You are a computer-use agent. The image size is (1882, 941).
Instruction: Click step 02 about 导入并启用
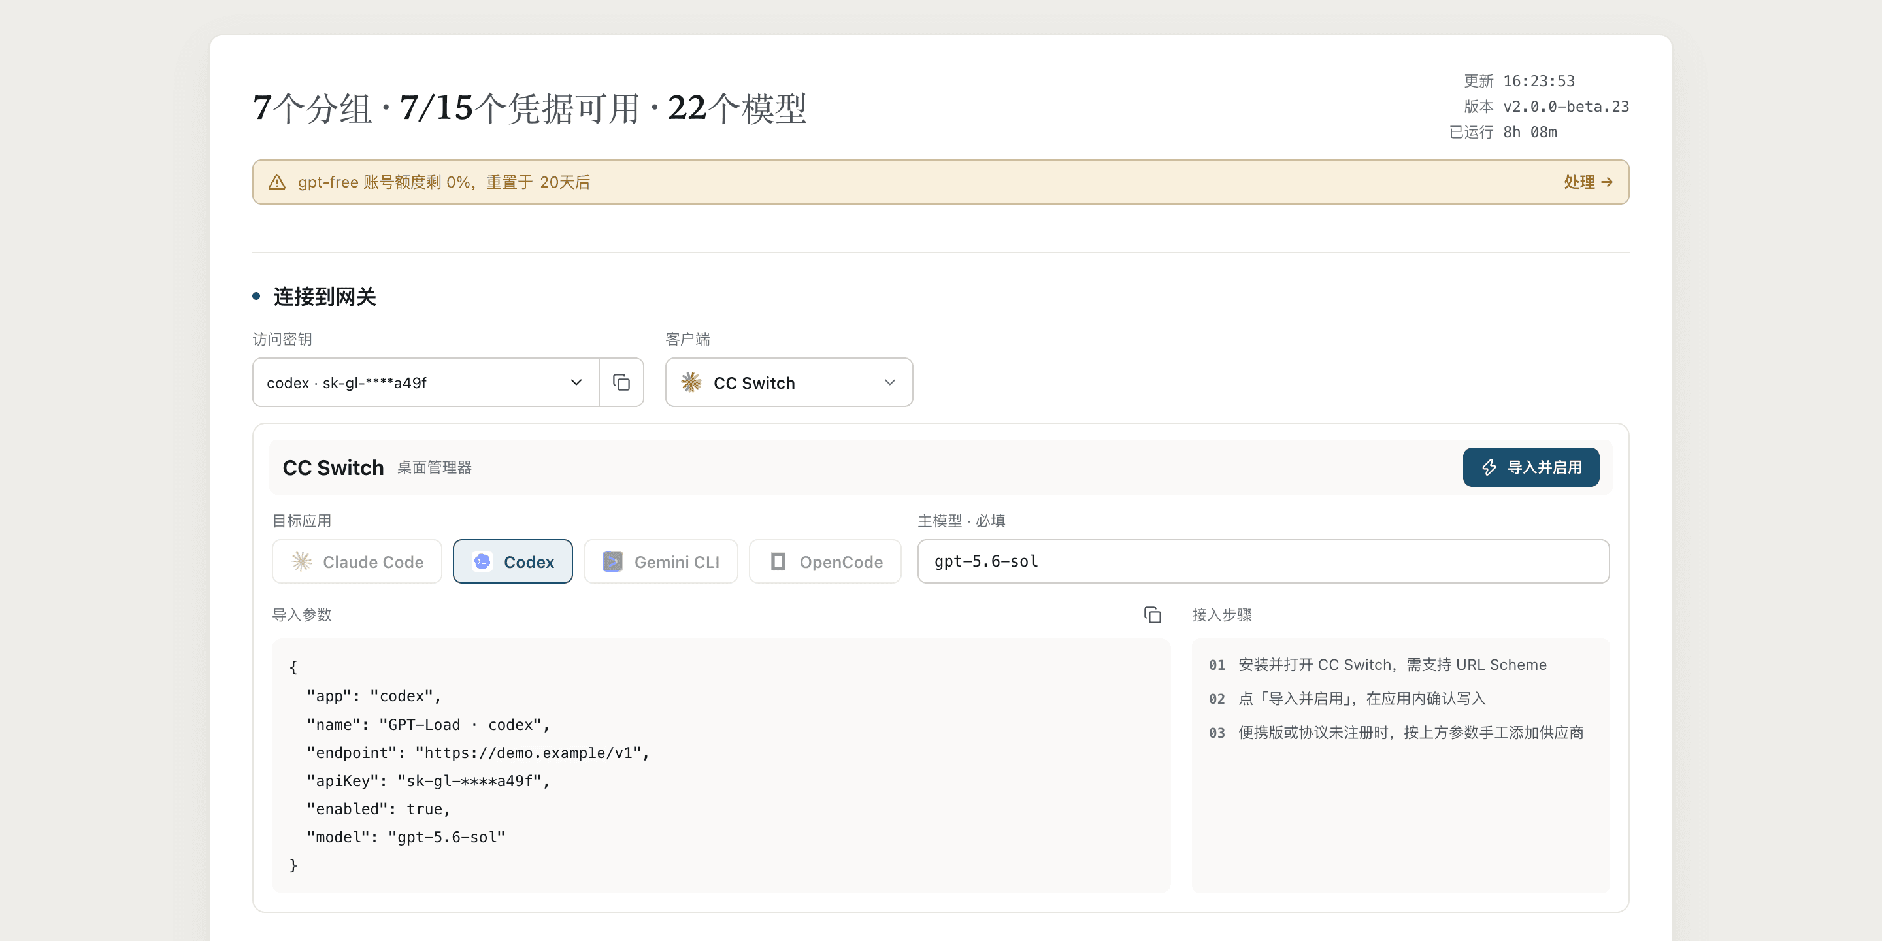point(1347,699)
